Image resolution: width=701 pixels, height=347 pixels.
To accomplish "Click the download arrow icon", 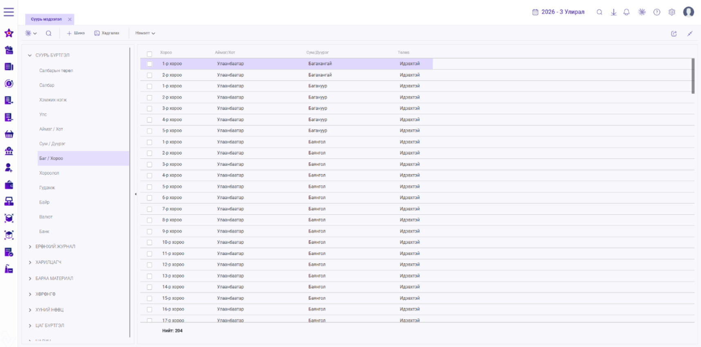I will pyautogui.click(x=613, y=12).
